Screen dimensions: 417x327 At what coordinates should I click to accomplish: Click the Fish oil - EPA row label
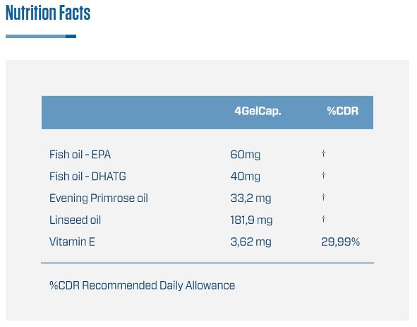(x=80, y=155)
